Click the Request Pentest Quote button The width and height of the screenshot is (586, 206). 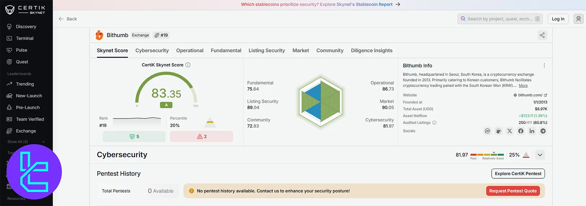513,191
